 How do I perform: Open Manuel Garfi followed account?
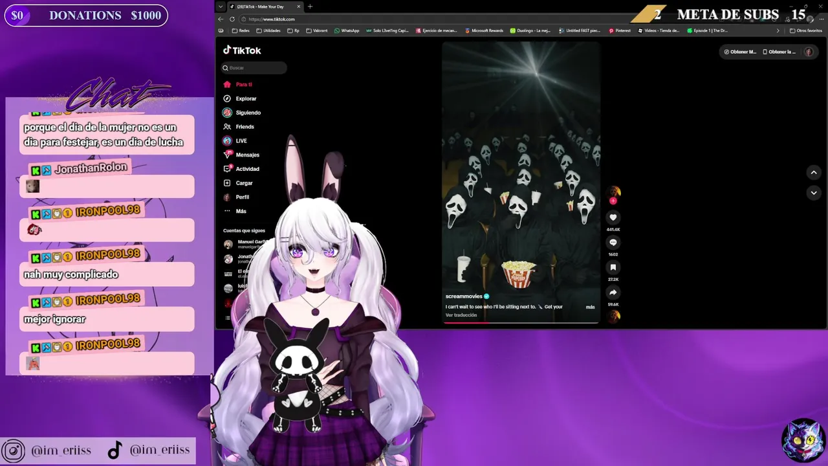point(245,244)
